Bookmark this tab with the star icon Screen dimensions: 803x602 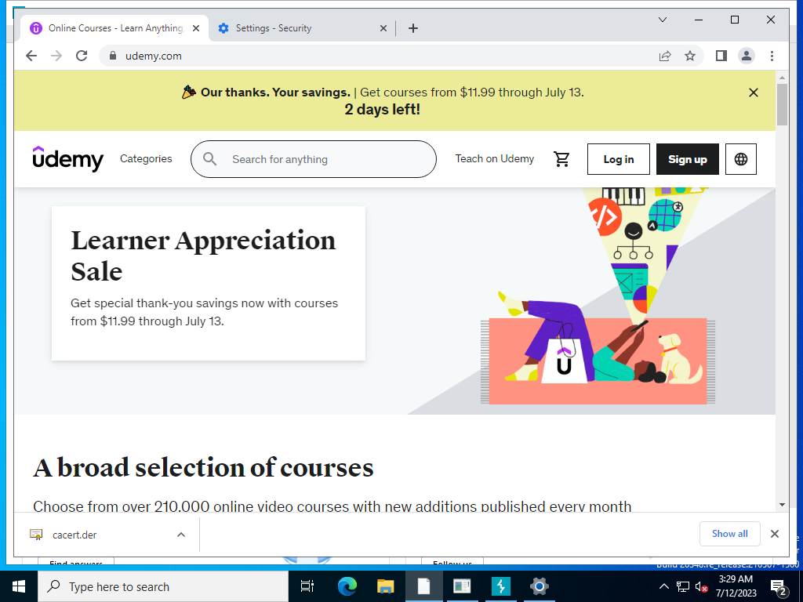coord(690,56)
